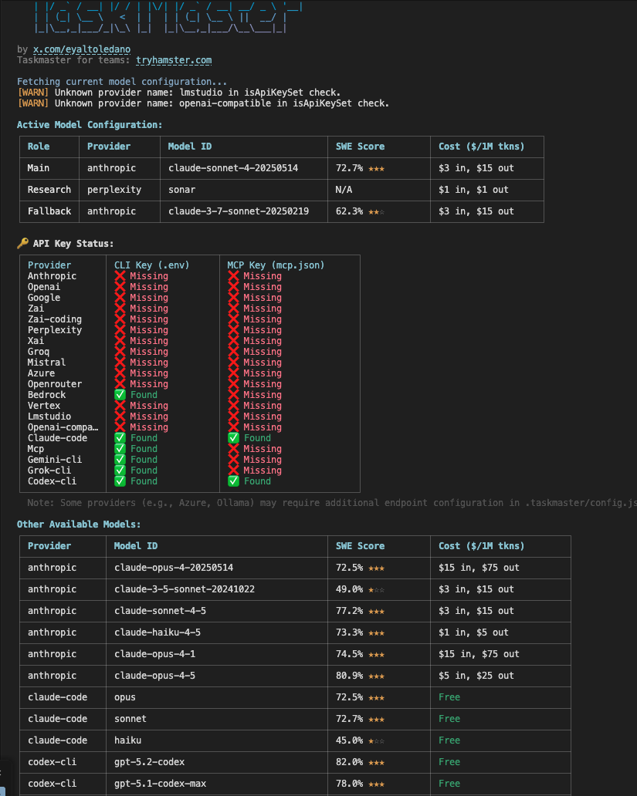Image resolution: width=637 pixels, height=796 pixels.
Task: Click the star rating beside 80.9% score
Action: coord(376,676)
